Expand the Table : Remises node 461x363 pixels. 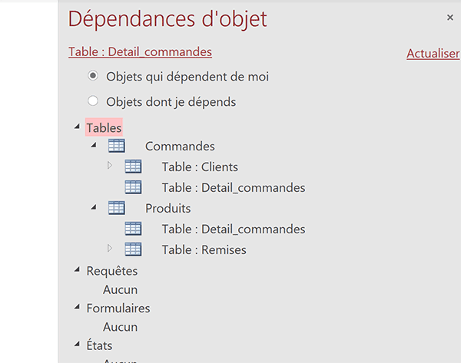point(110,248)
